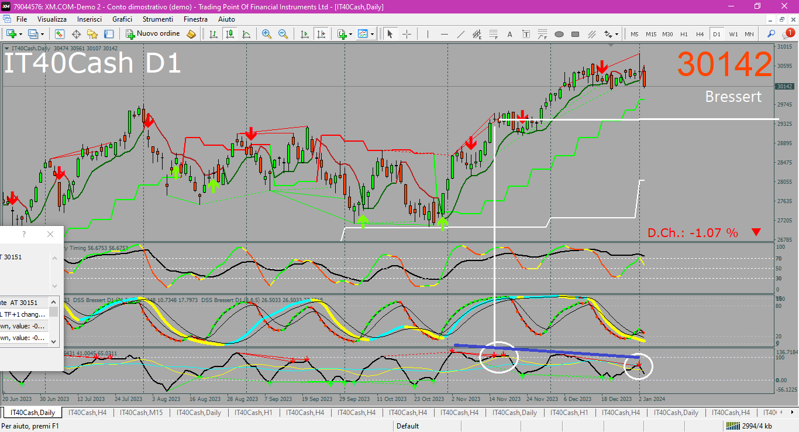The height and width of the screenshot is (432, 799).
Task: Activate crosshair cursor mode
Action: coord(407,34)
